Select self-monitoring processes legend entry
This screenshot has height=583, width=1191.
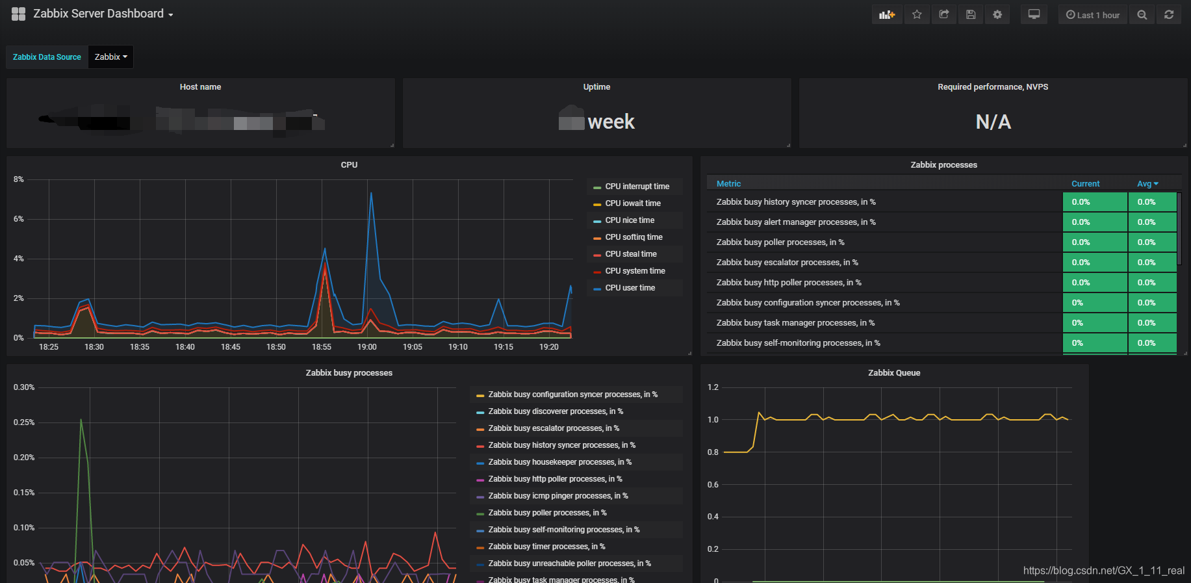(563, 530)
